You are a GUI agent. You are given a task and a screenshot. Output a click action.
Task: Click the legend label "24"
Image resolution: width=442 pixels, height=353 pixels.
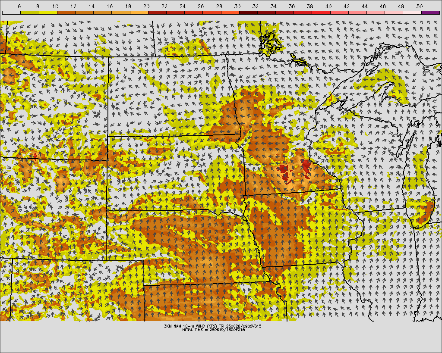pyautogui.click(x=183, y=6)
